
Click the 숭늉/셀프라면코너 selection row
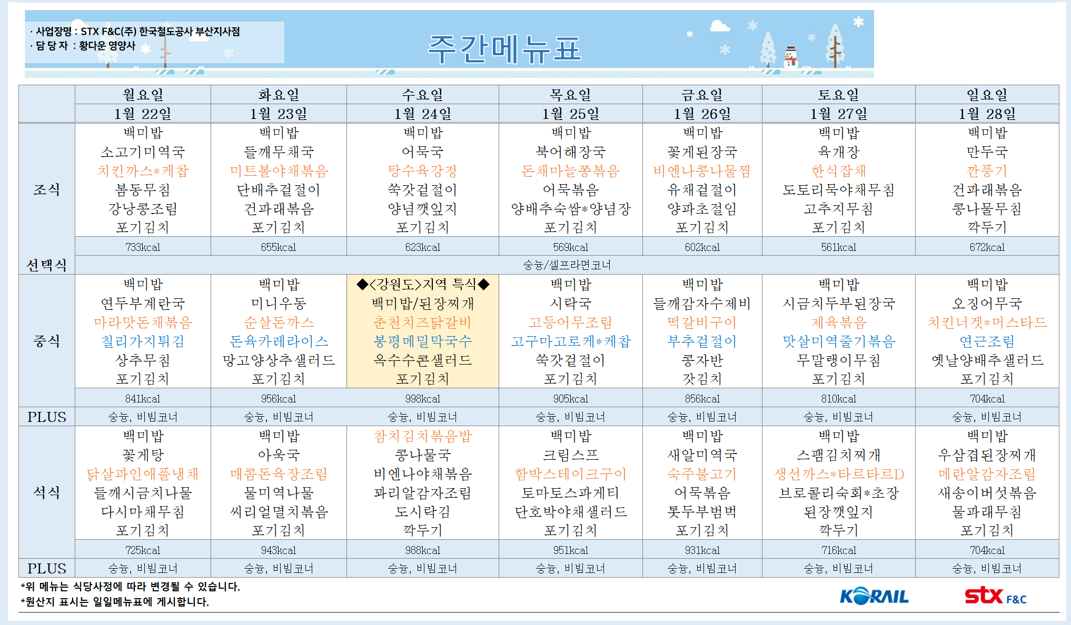[567, 265]
